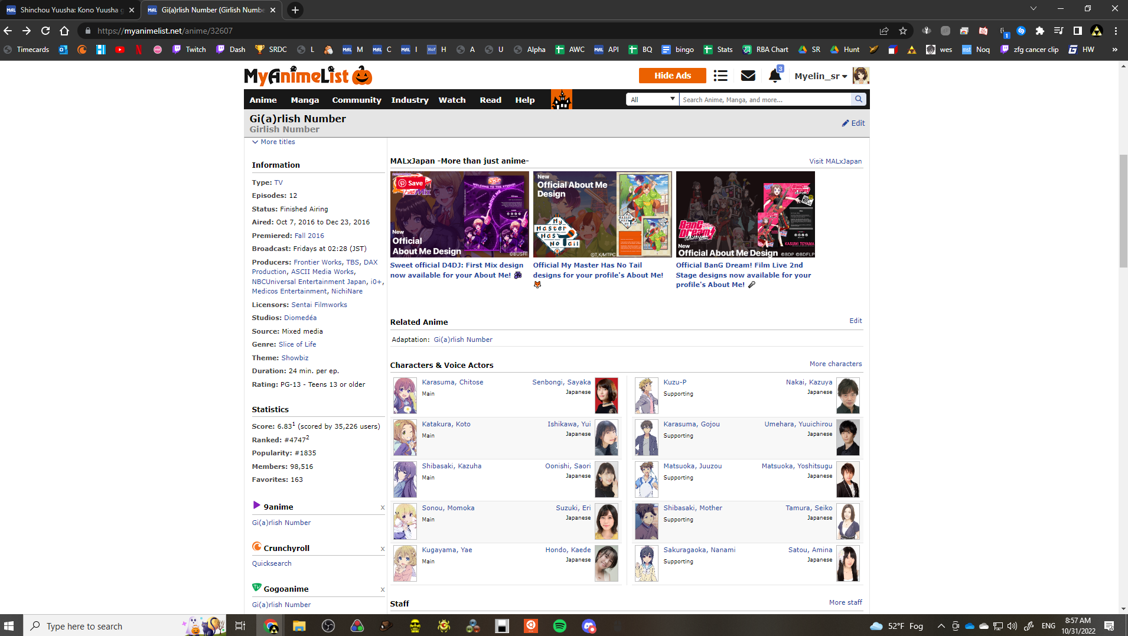Open the Bang Dream About Me Design thumbnail

[745, 214]
